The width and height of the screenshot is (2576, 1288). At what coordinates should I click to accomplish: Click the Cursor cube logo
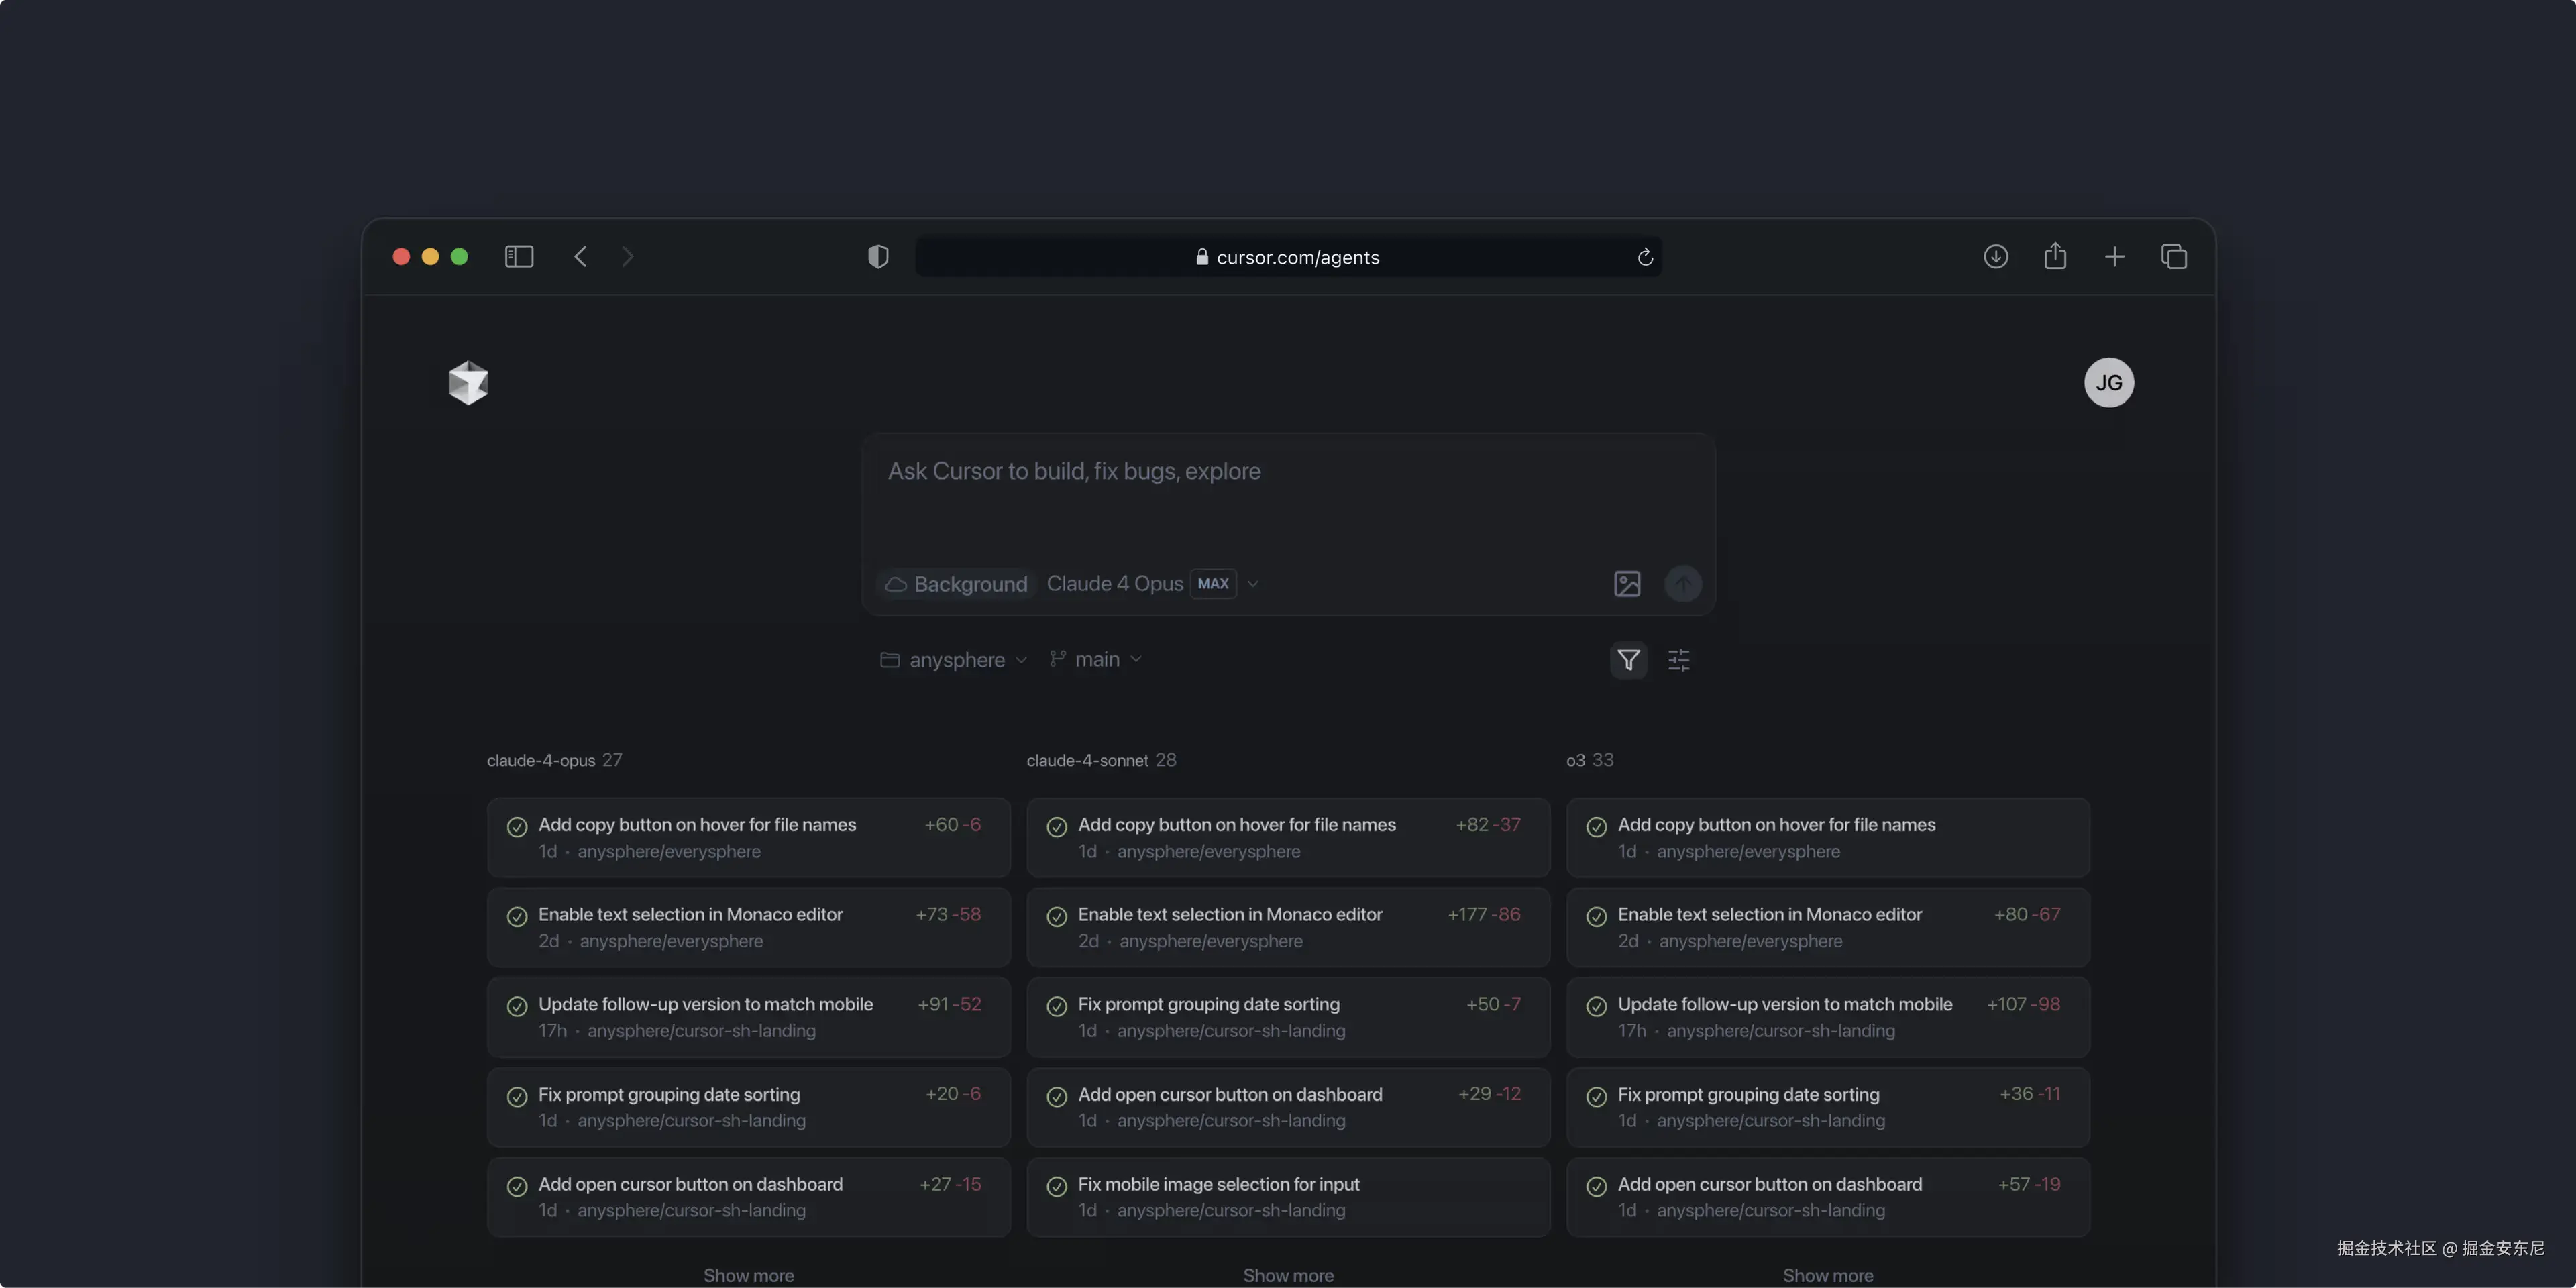(468, 382)
